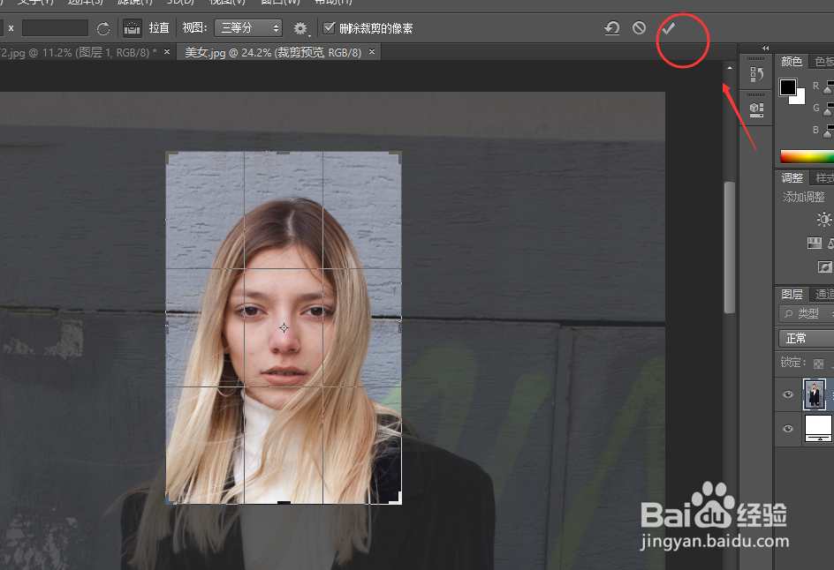
Task: Clear the crop ratio values with circular arrow
Action: coord(103,28)
